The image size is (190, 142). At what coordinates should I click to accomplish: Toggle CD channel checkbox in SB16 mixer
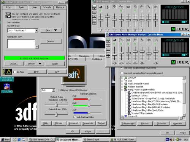[x=135, y=11]
